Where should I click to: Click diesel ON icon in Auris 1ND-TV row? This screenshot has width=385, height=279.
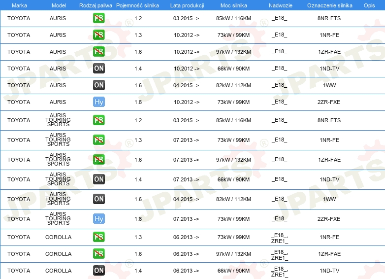pyautogui.click(x=98, y=69)
